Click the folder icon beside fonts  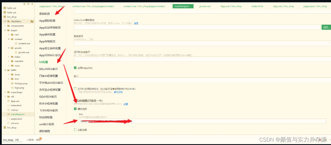coord(12,74)
